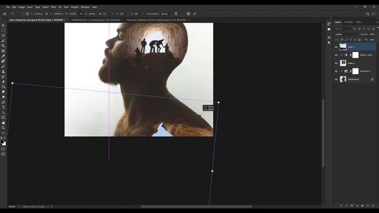The height and width of the screenshot is (213, 379).
Task: Hide Layer 1 using its eye icon
Action: tap(336, 47)
